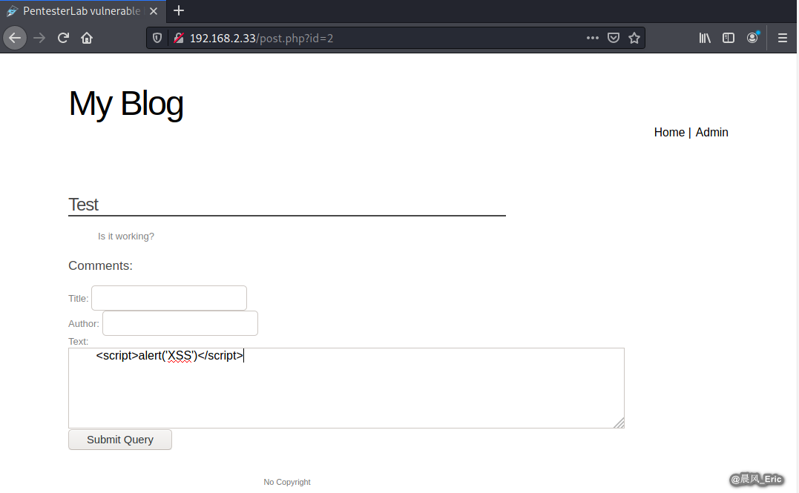Reload the current page
Viewport: 799px width, 493px height.
pyautogui.click(x=63, y=39)
